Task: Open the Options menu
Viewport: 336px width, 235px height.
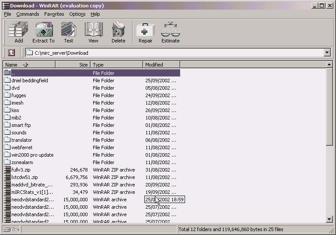Action: coord(77,14)
